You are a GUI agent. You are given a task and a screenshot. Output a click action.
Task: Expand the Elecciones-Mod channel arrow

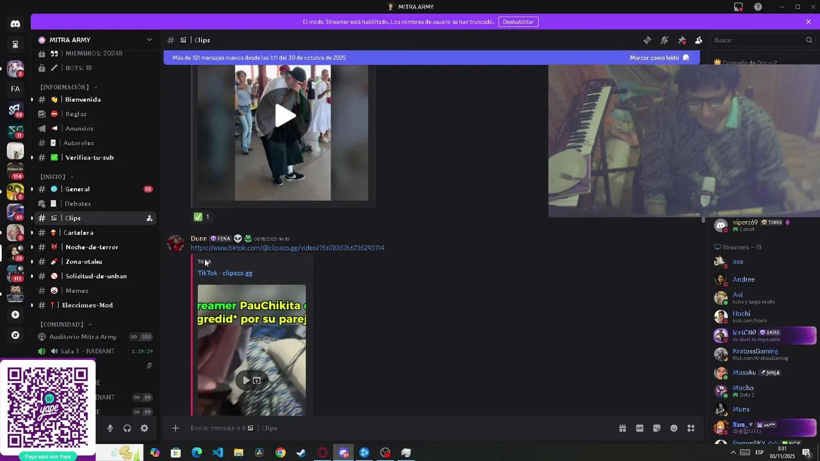[x=32, y=305]
